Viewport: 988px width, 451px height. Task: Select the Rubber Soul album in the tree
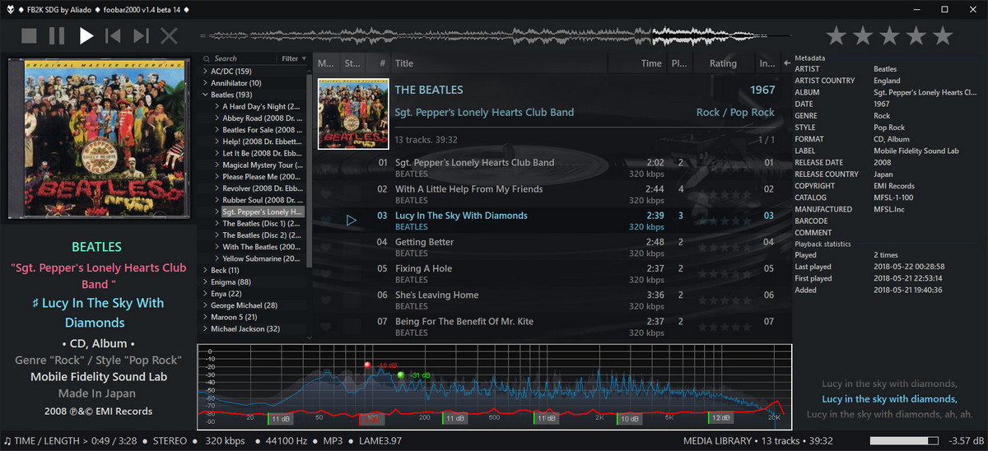[261, 200]
